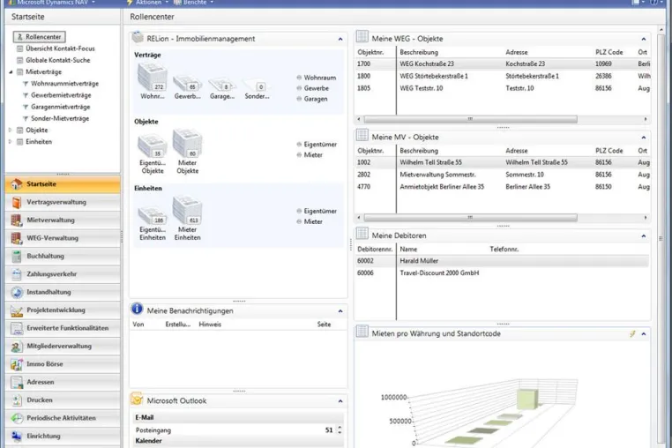
Task: Open the Mieter Objekte stack icon
Action: (x=187, y=143)
